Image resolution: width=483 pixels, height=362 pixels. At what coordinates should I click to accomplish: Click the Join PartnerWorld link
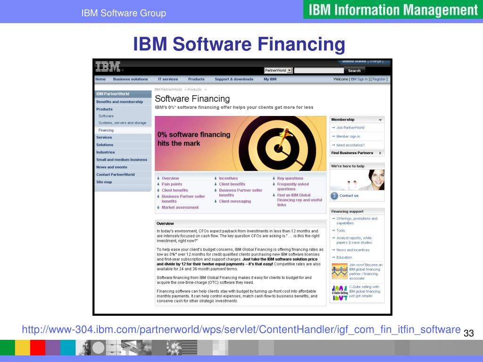point(350,128)
